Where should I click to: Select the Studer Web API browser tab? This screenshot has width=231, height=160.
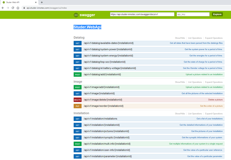tap(17, 2)
